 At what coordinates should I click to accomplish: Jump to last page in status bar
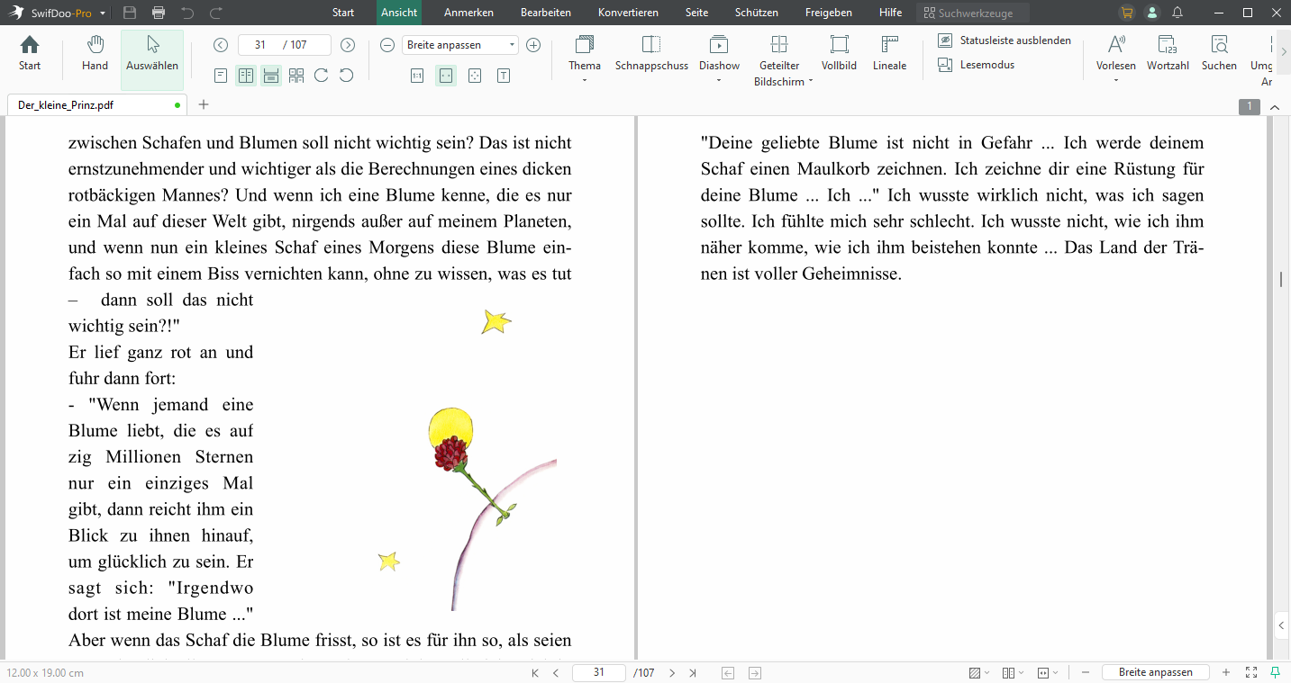(x=693, y=673)
